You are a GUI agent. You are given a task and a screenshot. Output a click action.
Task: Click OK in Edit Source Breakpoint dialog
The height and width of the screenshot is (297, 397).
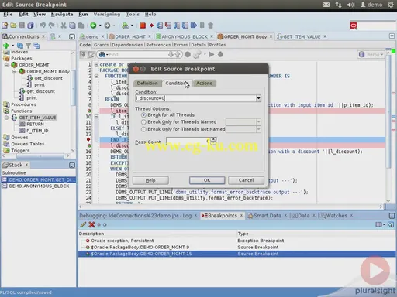pyautogui.click(x=207, y=180)
